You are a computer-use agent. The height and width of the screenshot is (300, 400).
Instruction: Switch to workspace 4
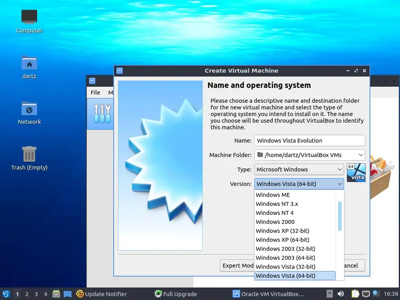click(46, 294)
